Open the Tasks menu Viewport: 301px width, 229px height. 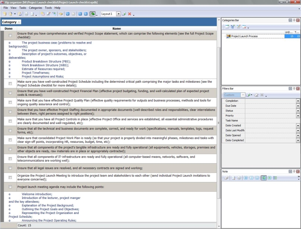23,8
